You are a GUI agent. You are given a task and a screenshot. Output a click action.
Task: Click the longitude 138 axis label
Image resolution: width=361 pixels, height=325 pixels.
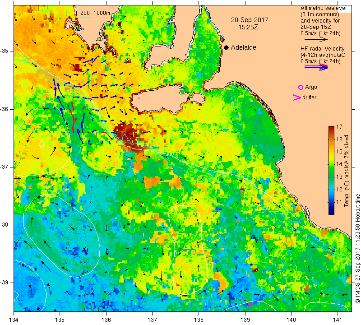[199, 320]
